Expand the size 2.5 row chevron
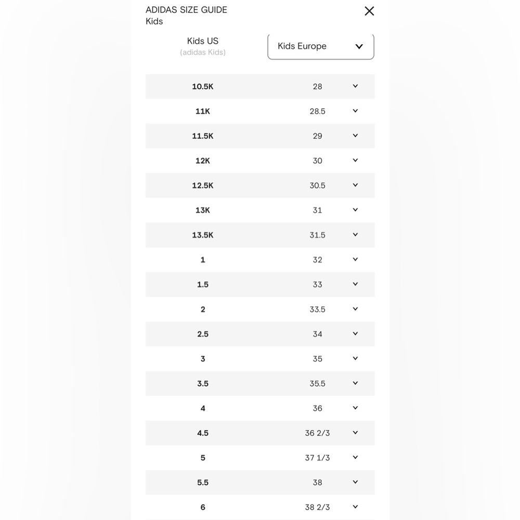Image resolution: width=520 pixels, height=520 pixels. pyautogui.click(x=355, y=334)
